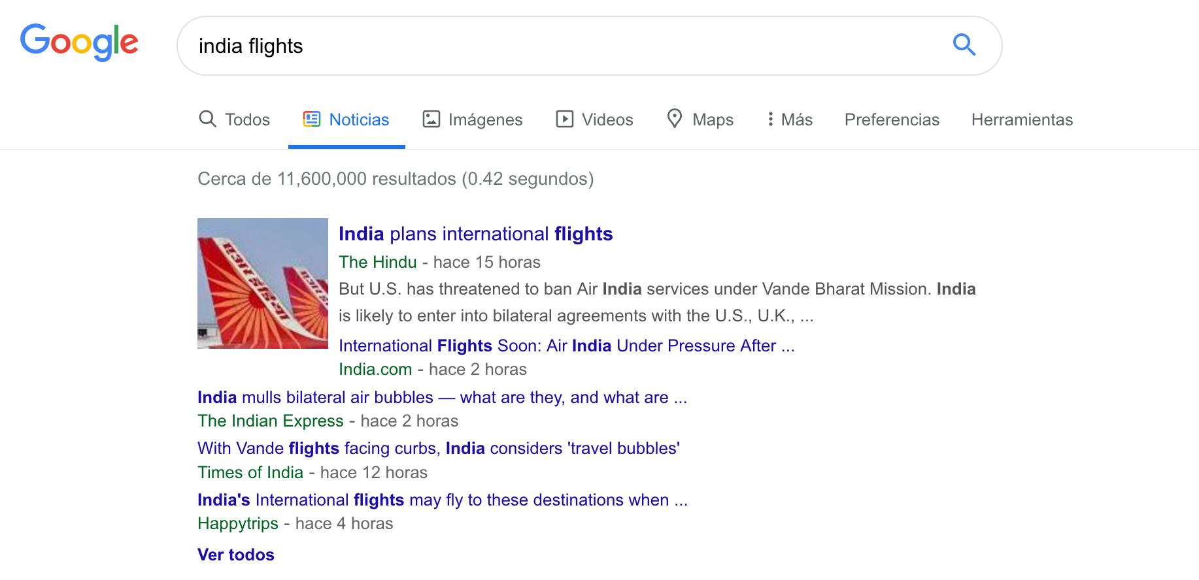
Task: Open the Times of India travel bubbles article
Action: (438, 448)
